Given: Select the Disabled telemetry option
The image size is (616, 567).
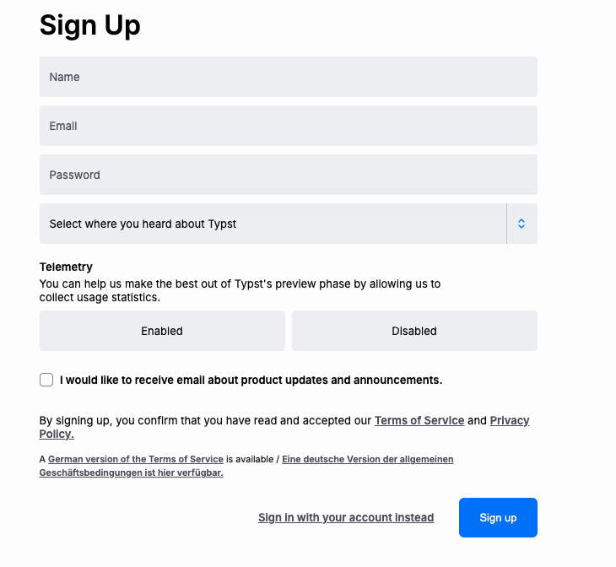Looking at the screenshot, I should [414, 331].
